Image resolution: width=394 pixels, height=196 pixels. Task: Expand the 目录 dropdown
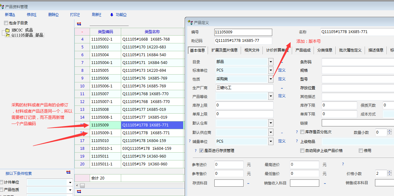(270, 62)
